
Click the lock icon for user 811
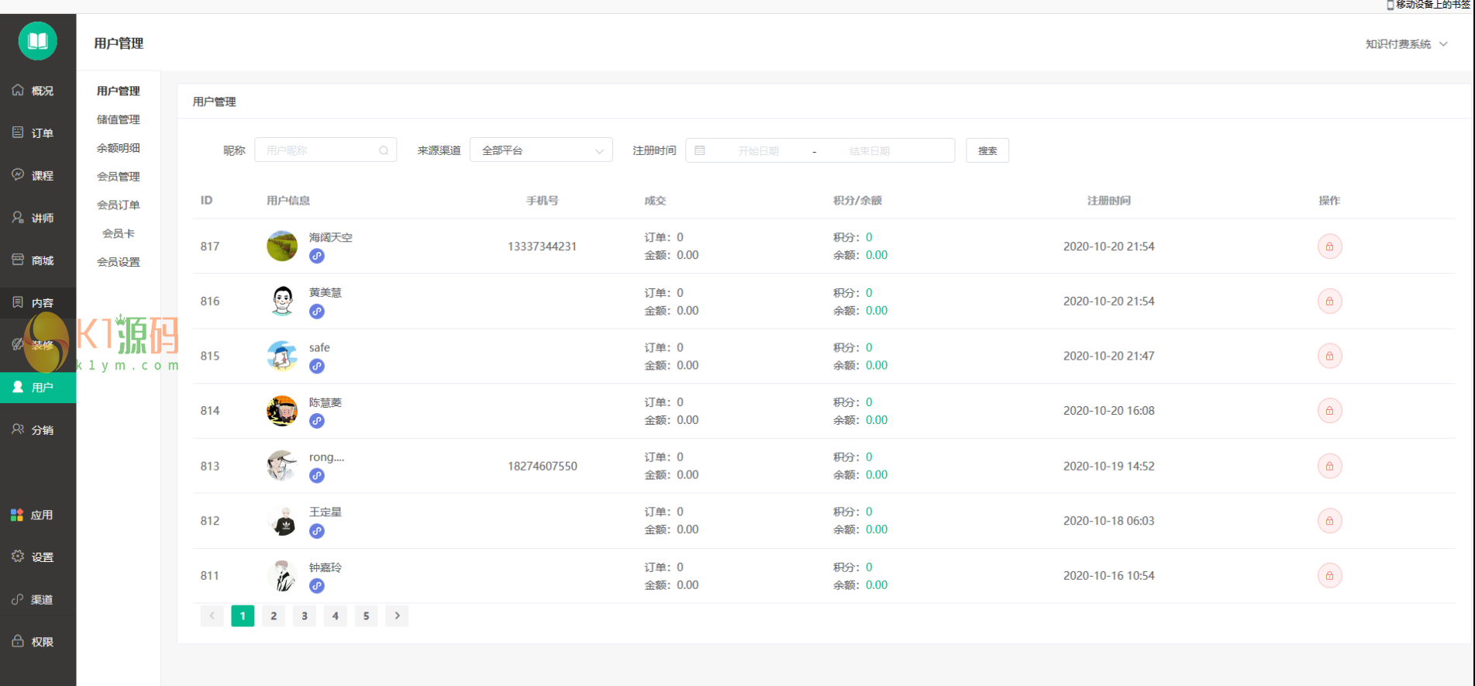(x=1329, y=576)
